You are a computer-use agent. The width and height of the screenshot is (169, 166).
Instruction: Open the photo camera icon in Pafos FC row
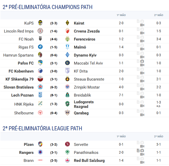point(142,61)
